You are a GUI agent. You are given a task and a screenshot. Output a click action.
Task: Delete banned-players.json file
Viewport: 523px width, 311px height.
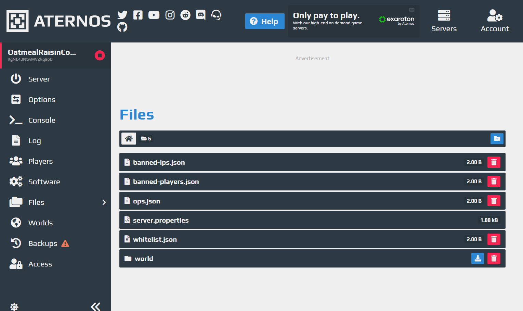[x=494, y=182]
